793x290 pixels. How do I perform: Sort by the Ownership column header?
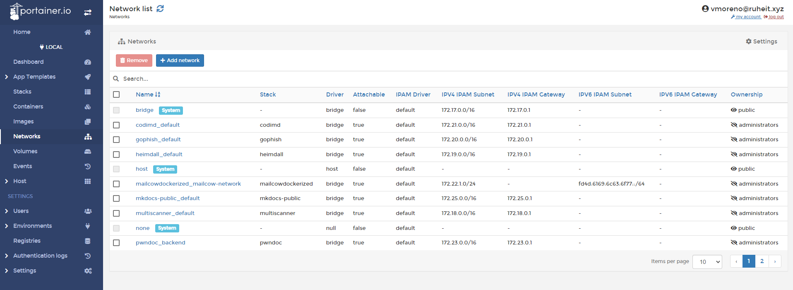[747, 94]
